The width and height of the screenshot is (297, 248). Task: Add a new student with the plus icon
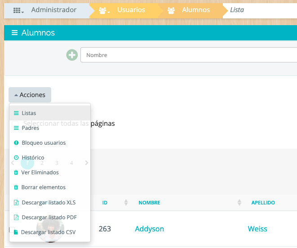[72, 55]
